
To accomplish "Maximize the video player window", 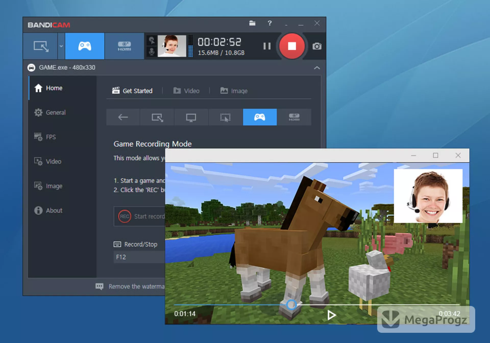I will 435,155.
